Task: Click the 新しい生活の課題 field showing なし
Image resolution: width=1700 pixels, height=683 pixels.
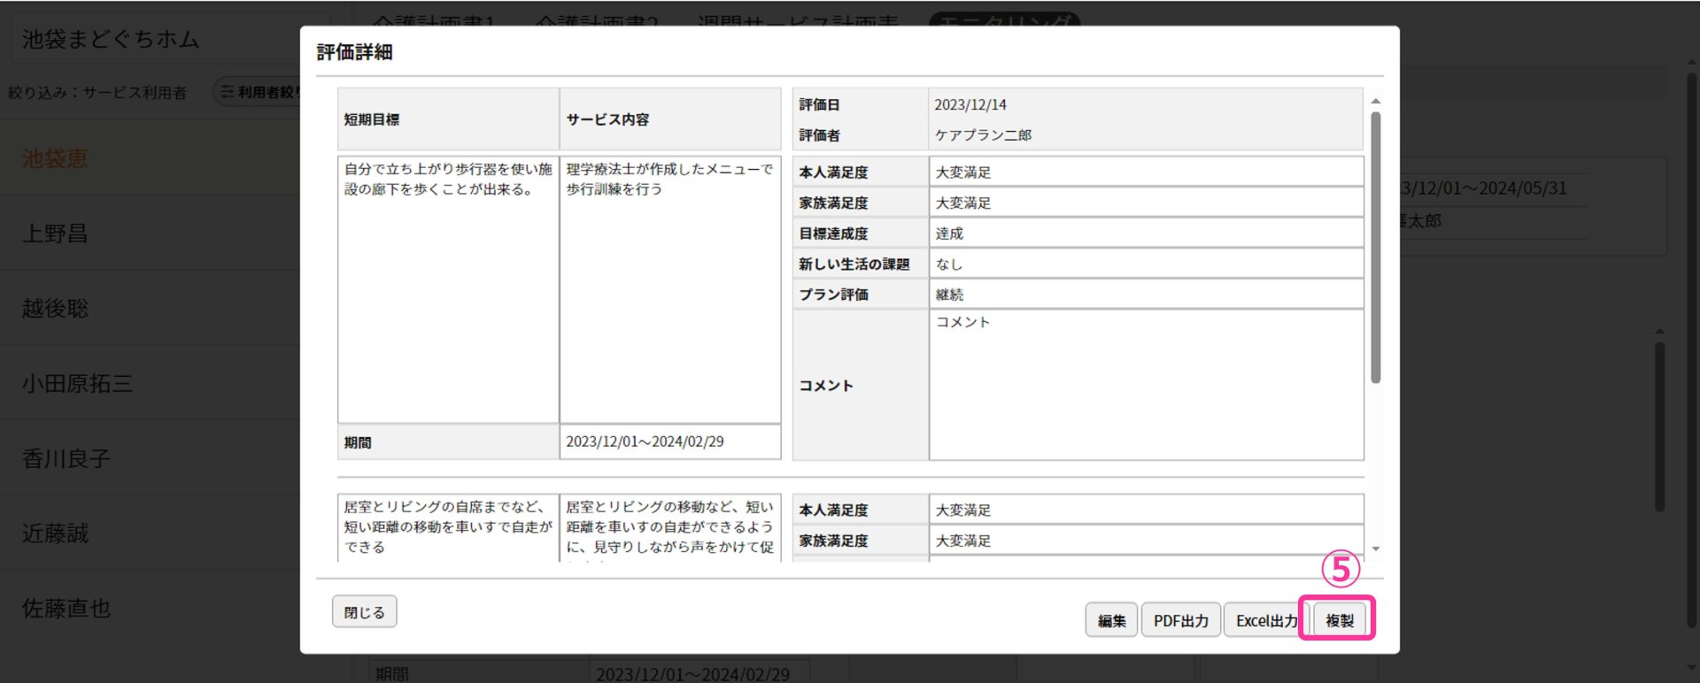Action: [x=1145, y=264]
